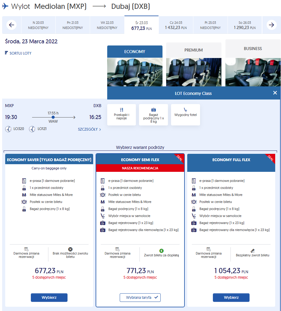The image size is (281, 311).
Task: Click the no-refund X icon in Economy Saver
Action: 70,249
